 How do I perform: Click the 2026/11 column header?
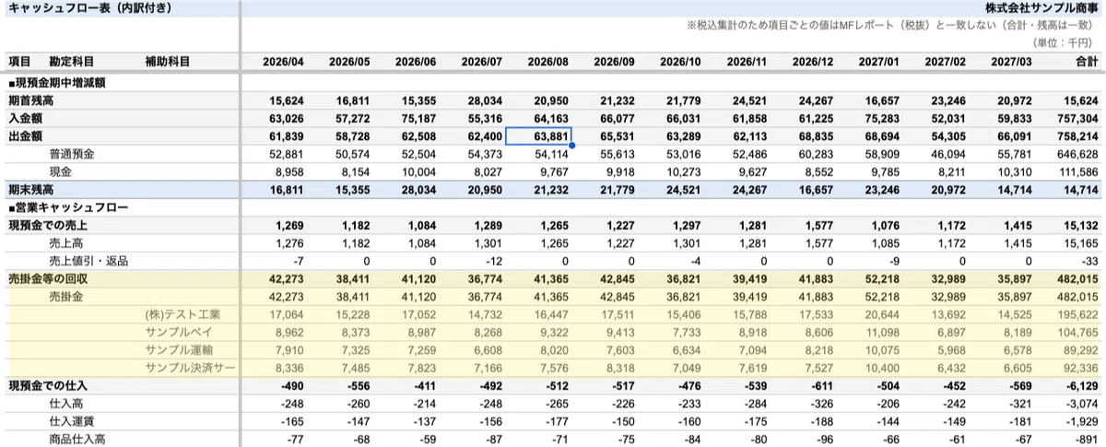click(747, 62)
